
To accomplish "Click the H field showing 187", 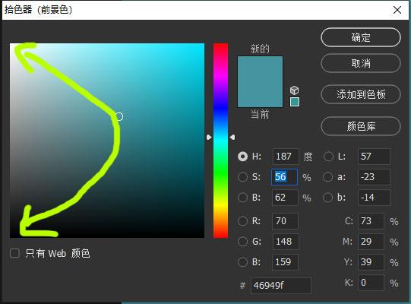I will tap(286, 157).
